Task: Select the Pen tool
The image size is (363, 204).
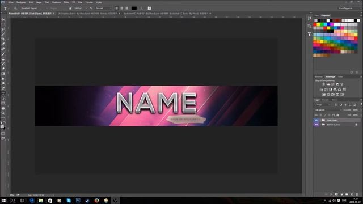Action: click(3, 88)
